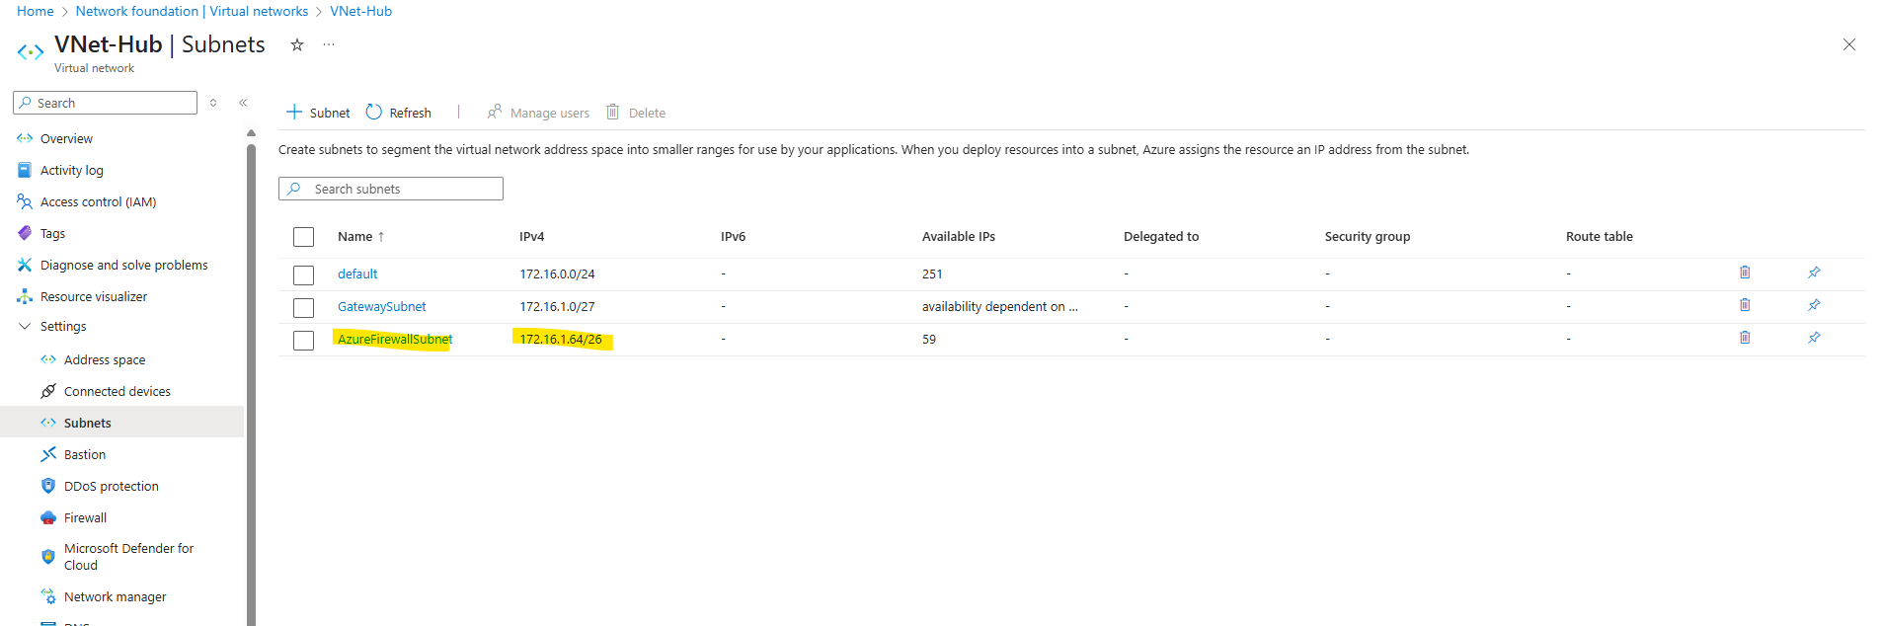This screenshot has height=626, width=1881.
Task: Pin the AzureFirewallSubnet row
Action: point(1814,338)
